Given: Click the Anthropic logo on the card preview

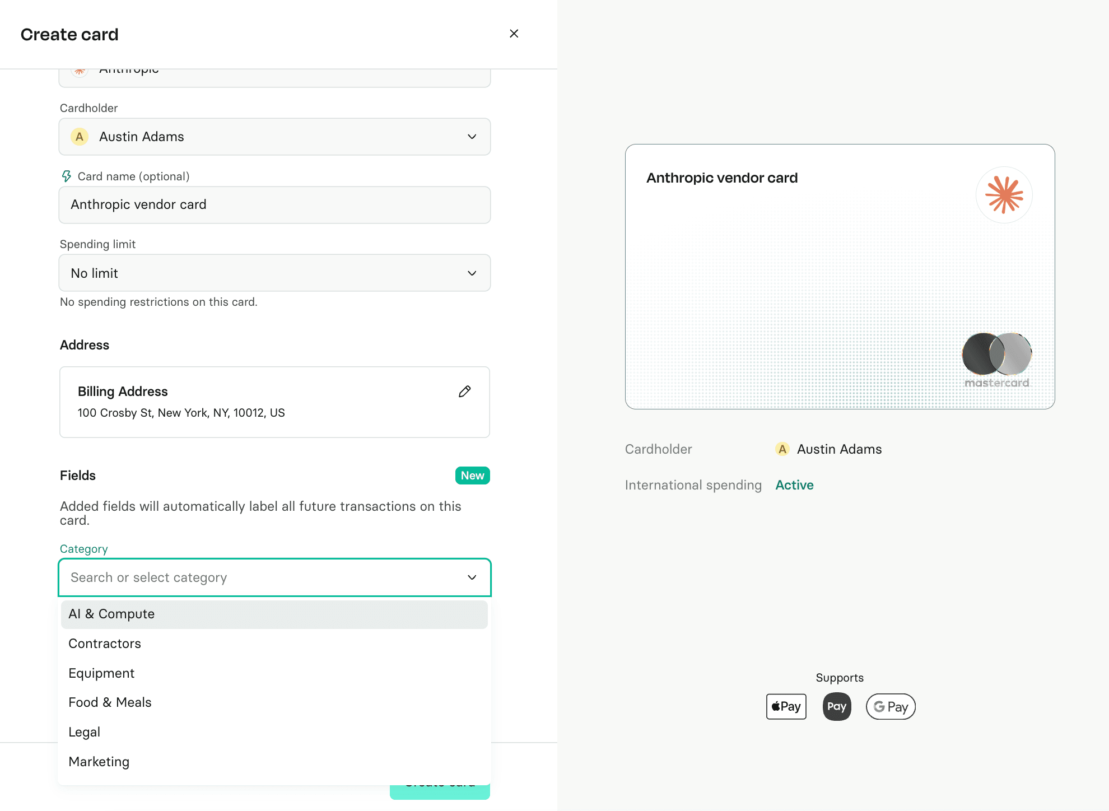Looking at the screenshot, I should [x=1004, y=195].
